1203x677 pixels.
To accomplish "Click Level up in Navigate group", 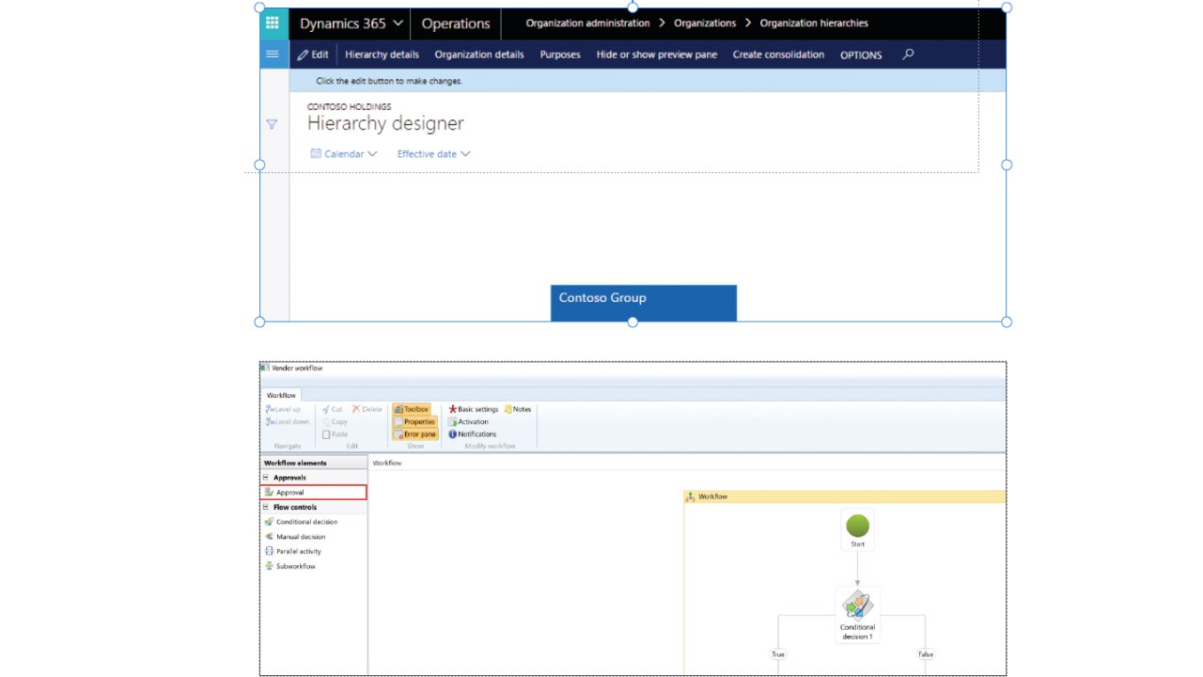I will [x=283, y=409].
